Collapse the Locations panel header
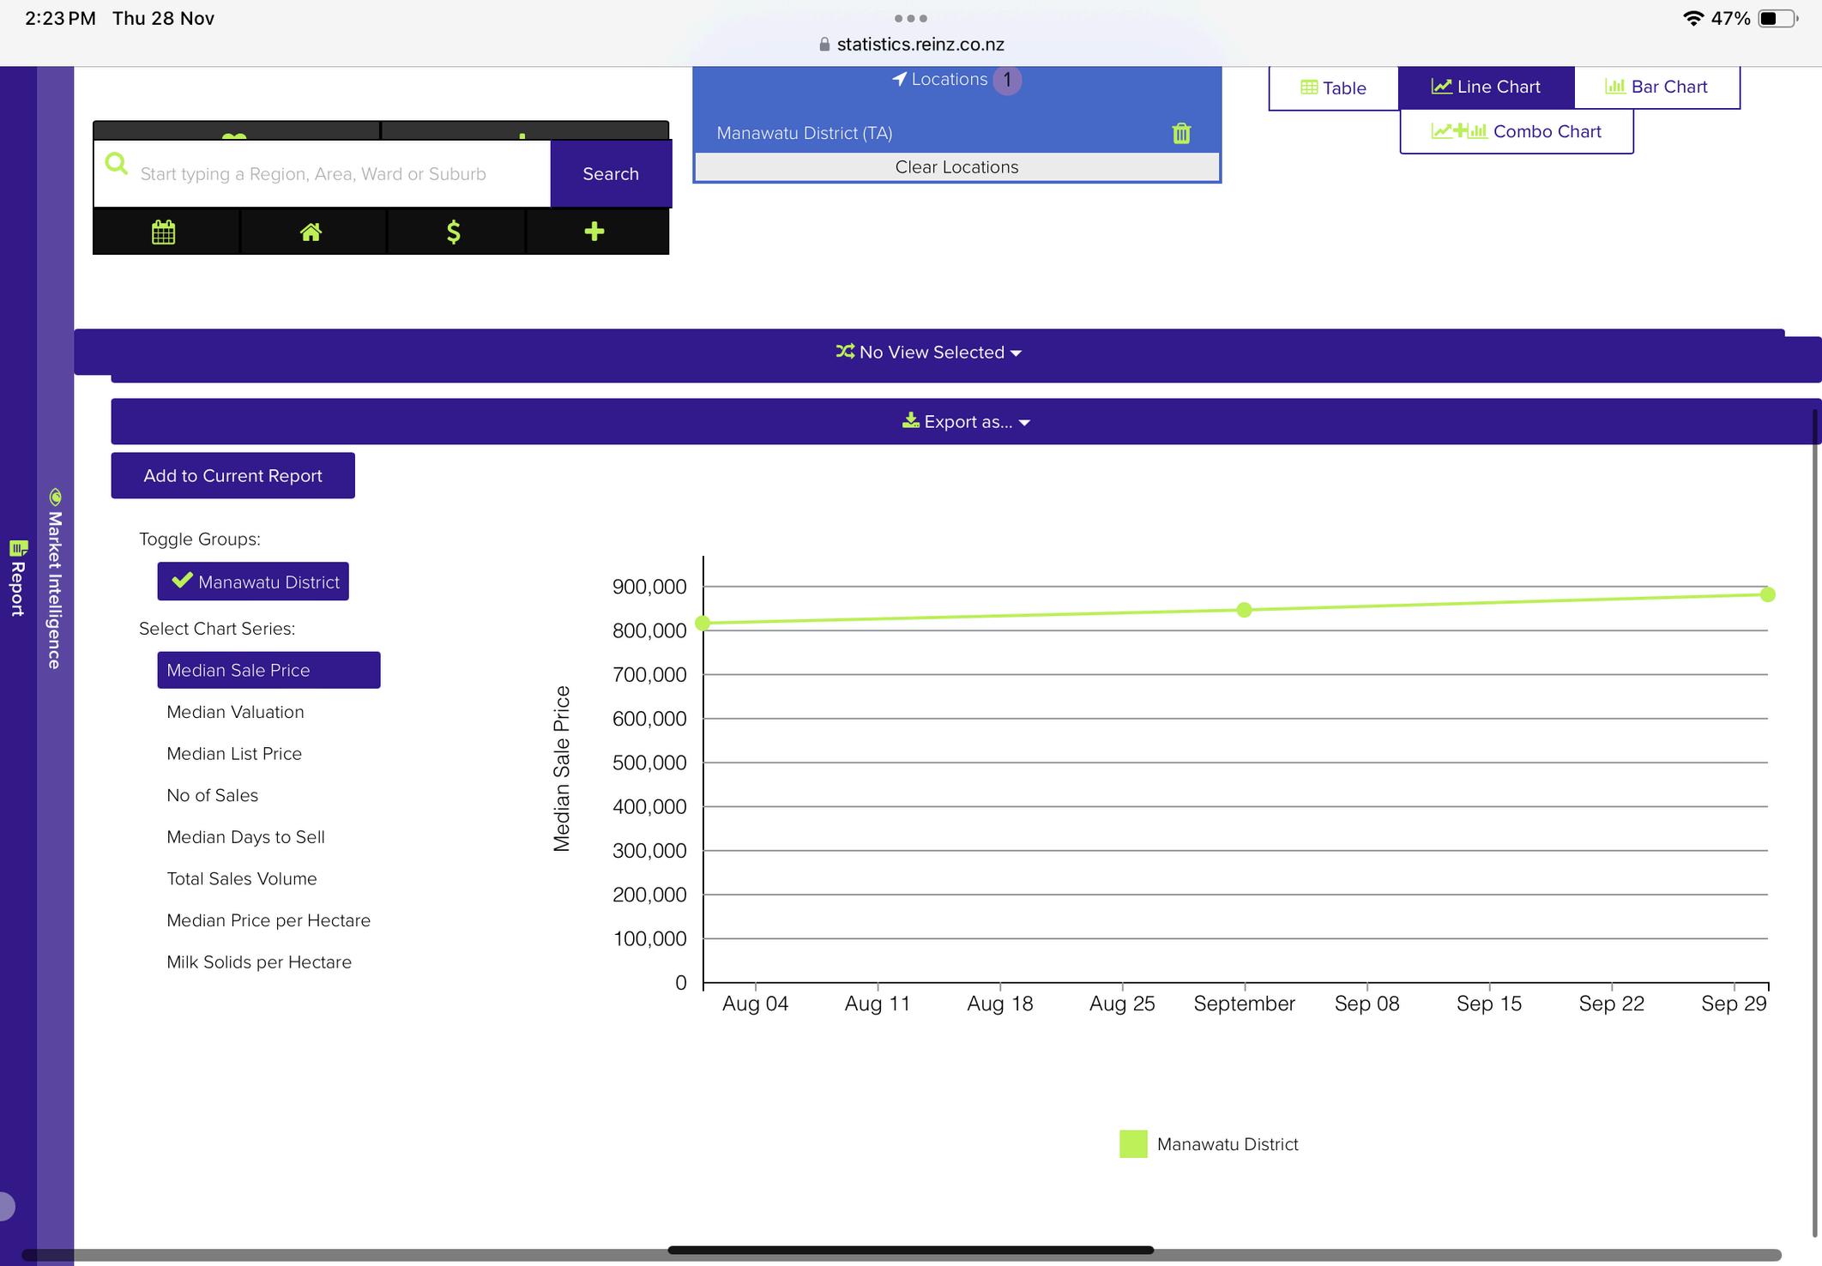 949,80
